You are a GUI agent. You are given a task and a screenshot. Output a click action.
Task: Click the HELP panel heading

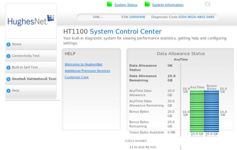70,54
